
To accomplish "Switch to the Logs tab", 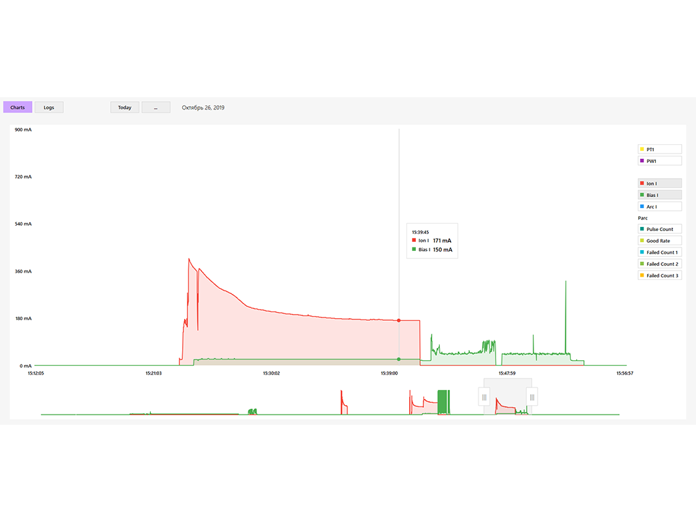I will (49, 107).
